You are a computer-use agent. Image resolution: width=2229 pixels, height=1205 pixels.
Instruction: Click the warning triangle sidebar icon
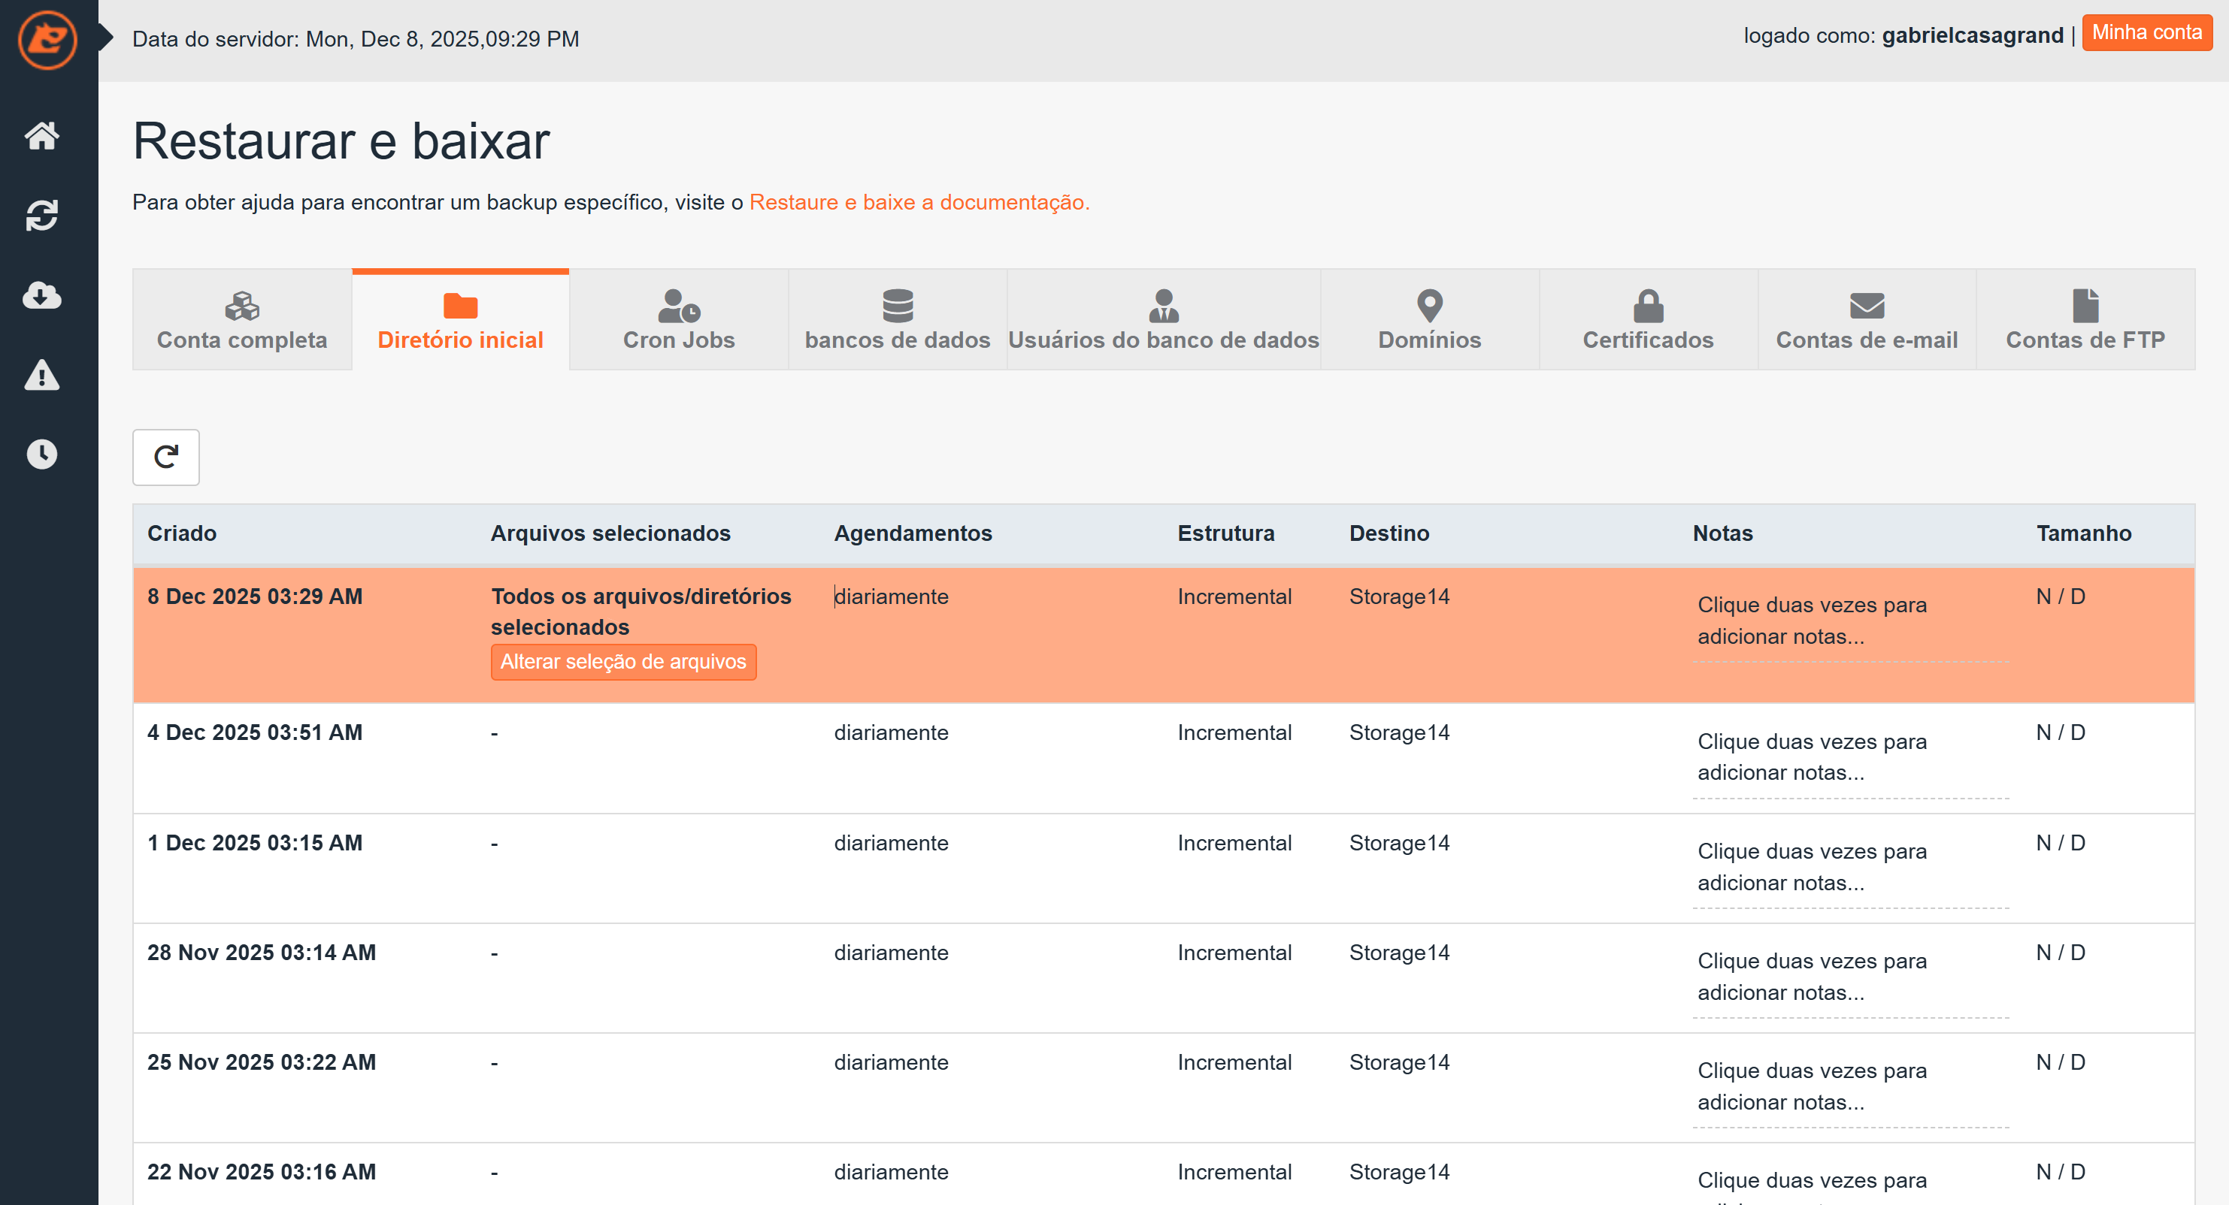[41, 375]
